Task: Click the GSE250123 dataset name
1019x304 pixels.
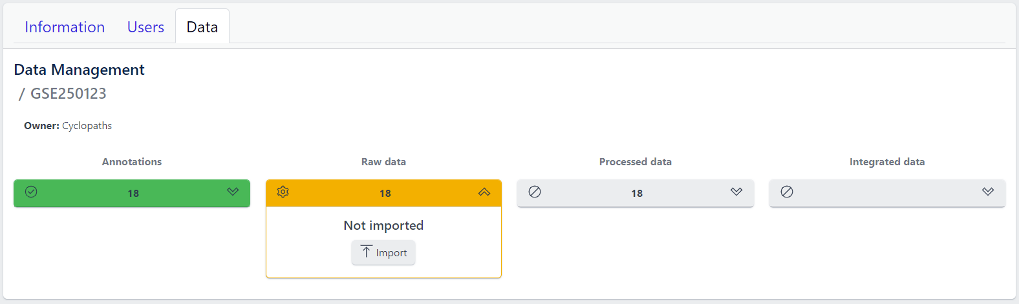Action: (69, 94)
